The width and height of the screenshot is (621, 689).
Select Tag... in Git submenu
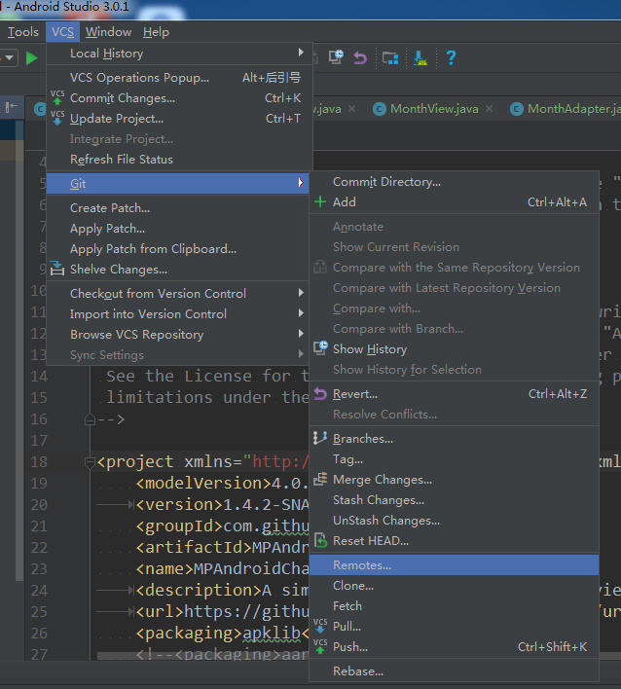[454, 459]
